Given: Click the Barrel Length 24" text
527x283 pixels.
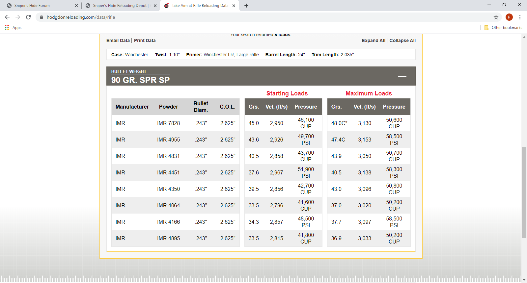Looking at the screenshot, I should 285,55.
